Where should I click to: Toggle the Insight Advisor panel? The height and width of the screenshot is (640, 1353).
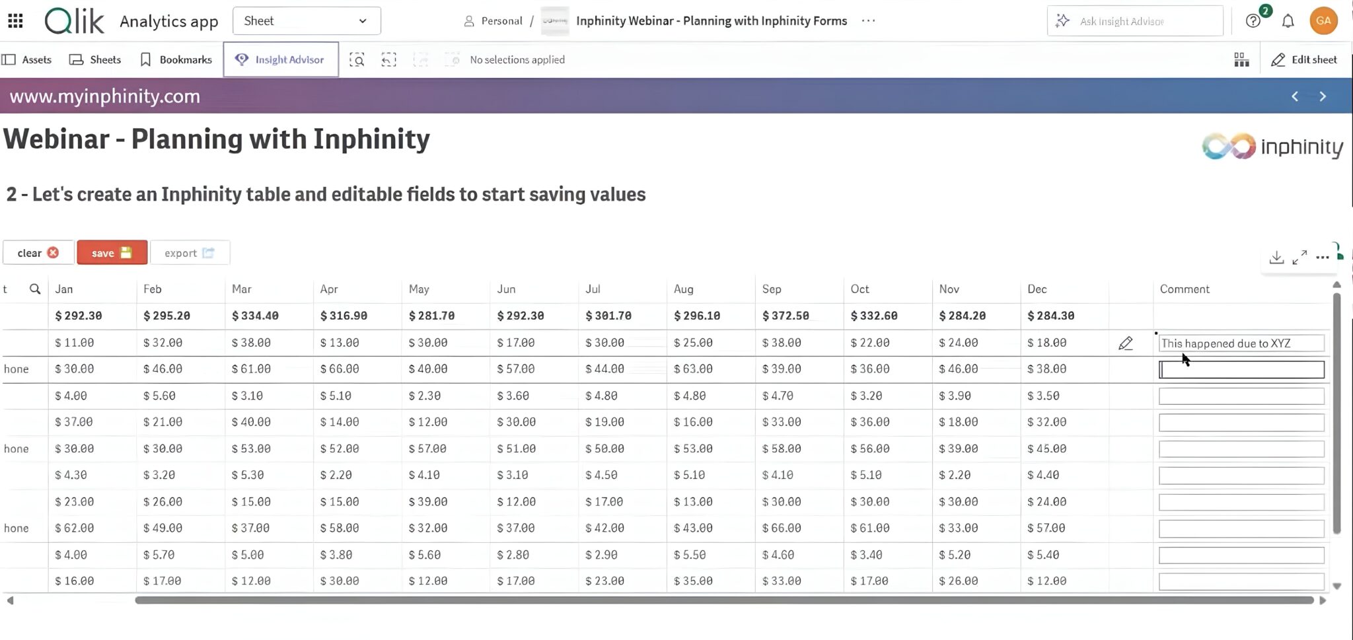click(281, 59)
